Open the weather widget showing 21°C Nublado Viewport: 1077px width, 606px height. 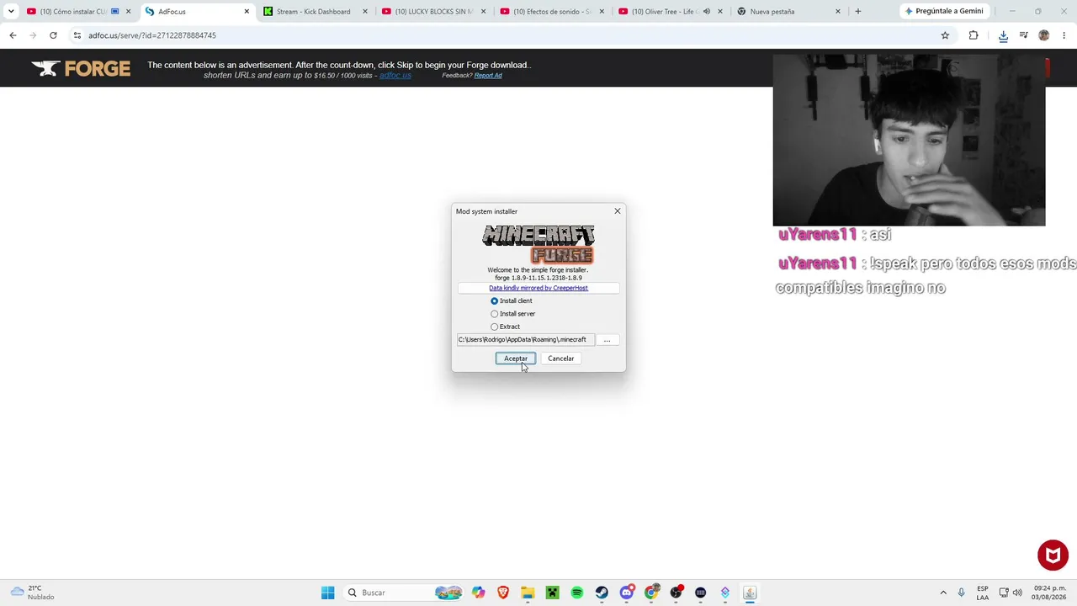32,593
